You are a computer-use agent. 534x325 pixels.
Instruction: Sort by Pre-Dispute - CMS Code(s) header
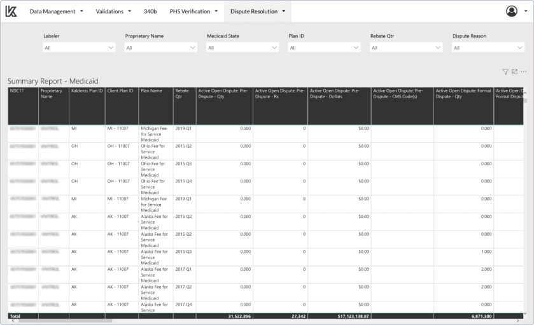pyautogui.click(x=402, y=106)
